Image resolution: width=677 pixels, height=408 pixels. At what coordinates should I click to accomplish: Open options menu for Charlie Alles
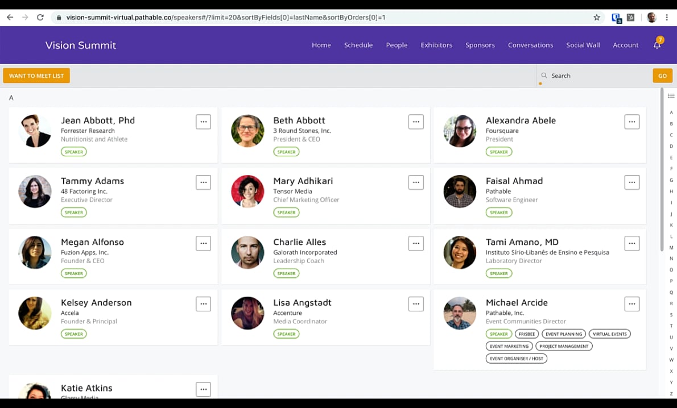pyautogui.click(x=416, y=243)
